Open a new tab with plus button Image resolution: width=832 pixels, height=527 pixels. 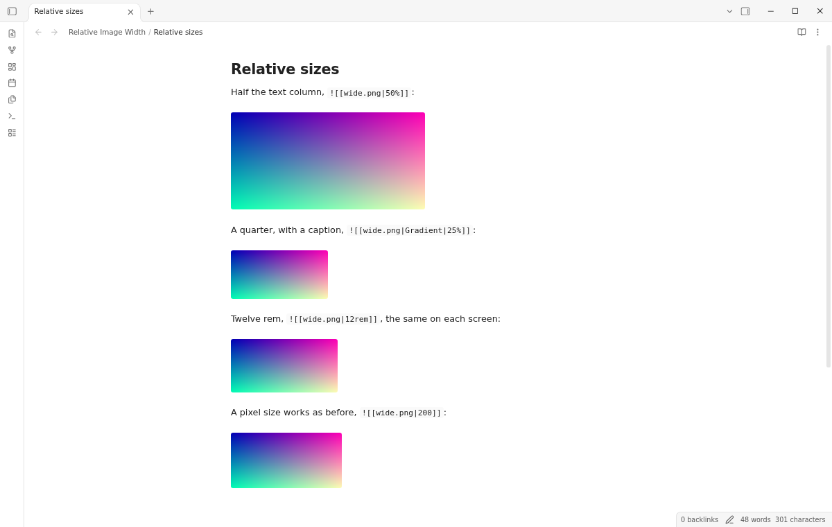coord(150,11)
